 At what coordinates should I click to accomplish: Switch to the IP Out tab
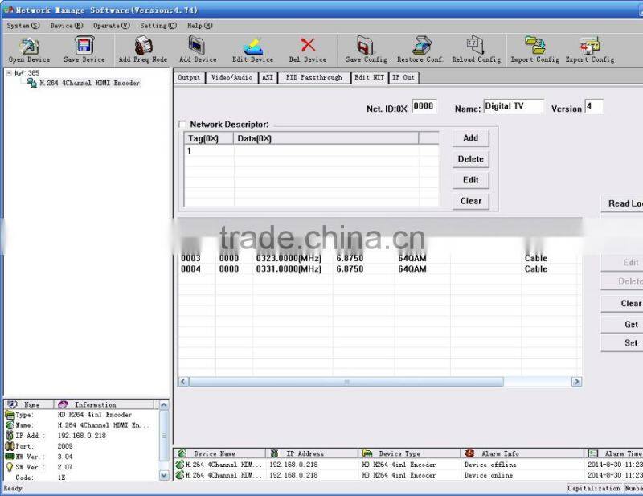tap(403, 78)
